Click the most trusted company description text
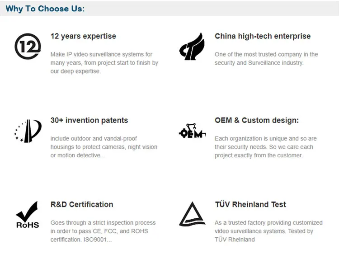The height and width of the screenshot is (254, 339). click(x=266, y=59)
